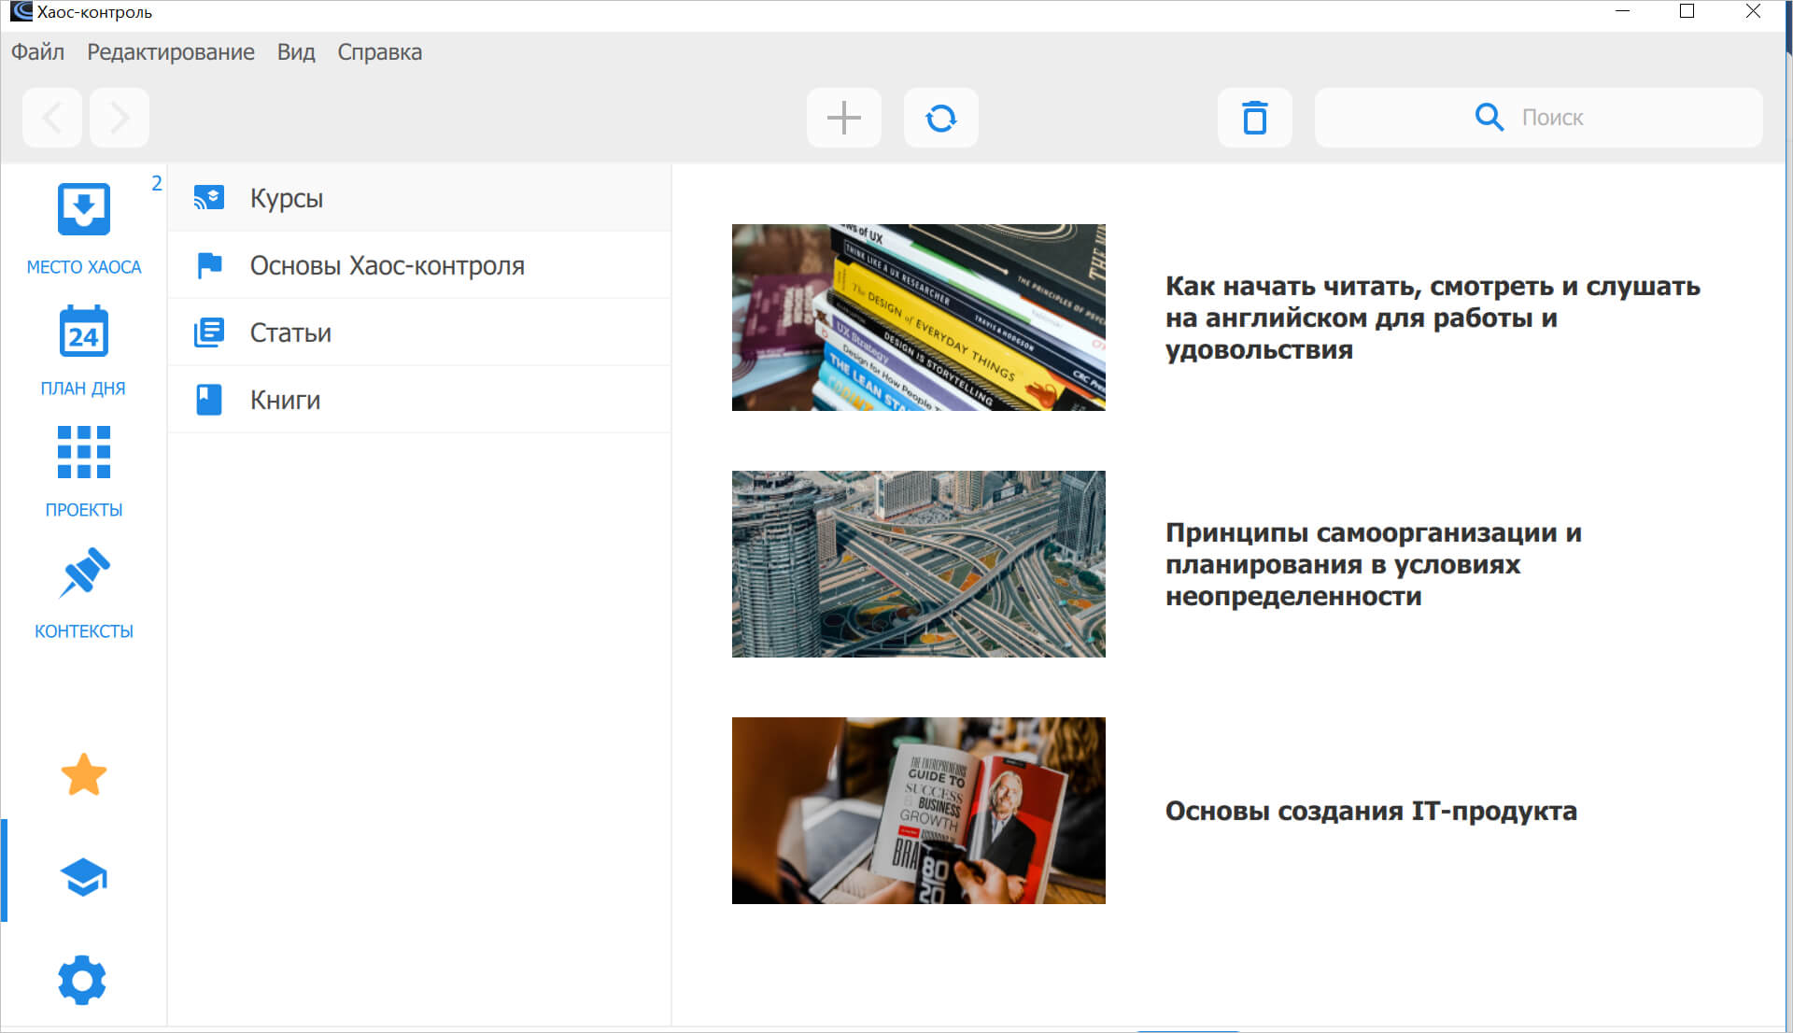Minimize the Хаос-контроль window
Image resolution: width=1793 pixels, height=1033 pixels.
pyautogui.click(x=1623, y=11)
